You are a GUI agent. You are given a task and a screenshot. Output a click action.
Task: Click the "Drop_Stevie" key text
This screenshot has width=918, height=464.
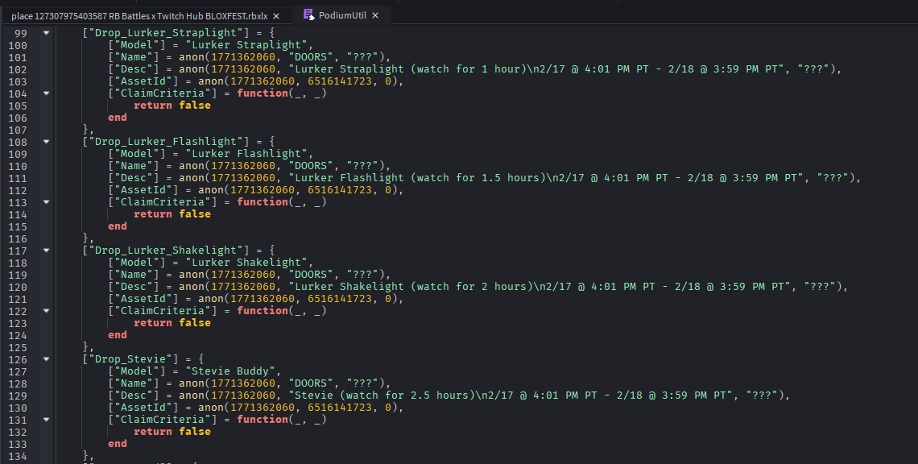134,359
